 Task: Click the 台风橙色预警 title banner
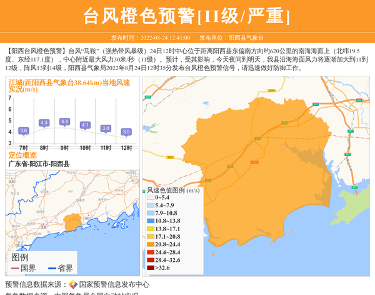(187, 16)
